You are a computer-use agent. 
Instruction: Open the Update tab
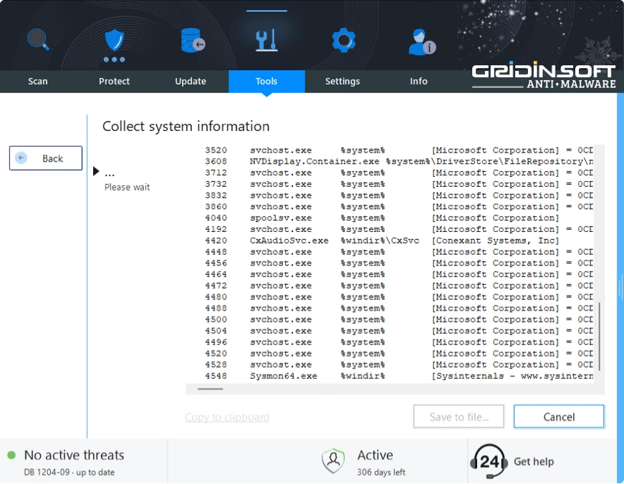coord(191,82)
